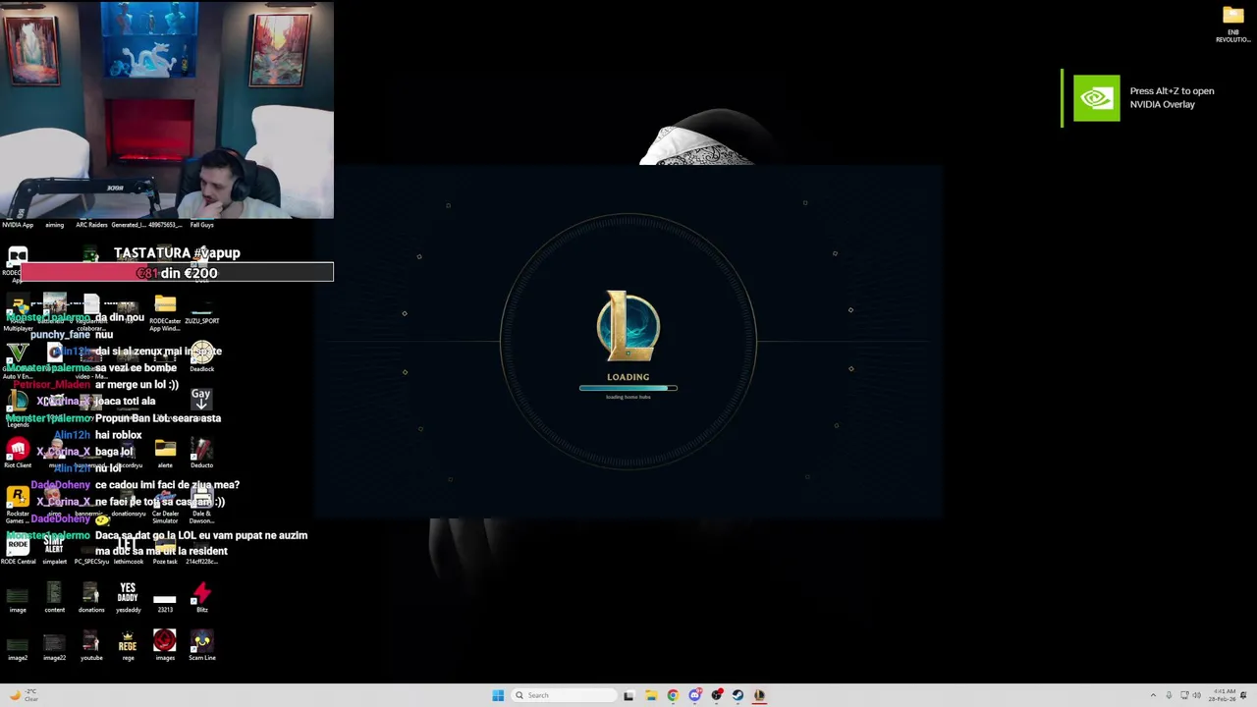This screenshot has height=707, width=1257.
Task: Open the weather widget on the taskbar
Action: pyautogui.click(x=24, y=695)
